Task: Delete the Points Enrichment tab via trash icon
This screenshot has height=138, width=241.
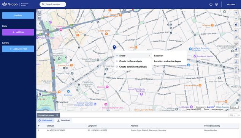Action: point(57,115)
